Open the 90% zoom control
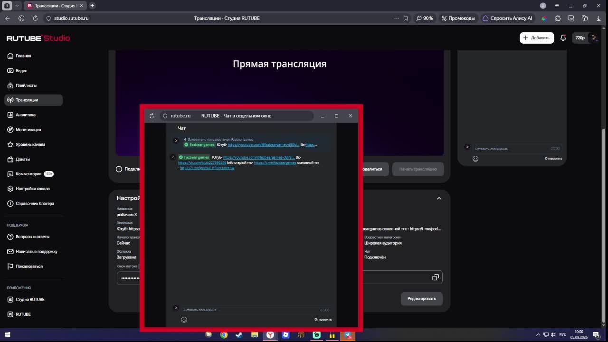This screenshot has width=608, height=342. click(x=425, y=18)
